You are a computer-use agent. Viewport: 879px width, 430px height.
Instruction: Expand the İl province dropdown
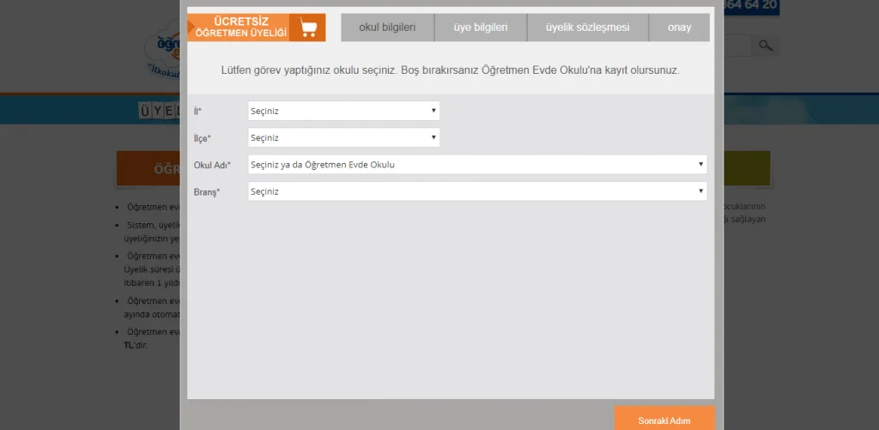(343, 111)
